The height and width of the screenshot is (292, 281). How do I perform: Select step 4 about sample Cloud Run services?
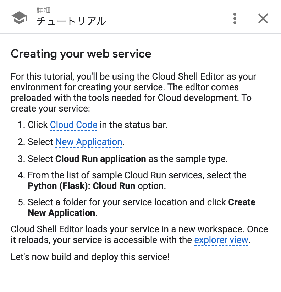(137, 180)
